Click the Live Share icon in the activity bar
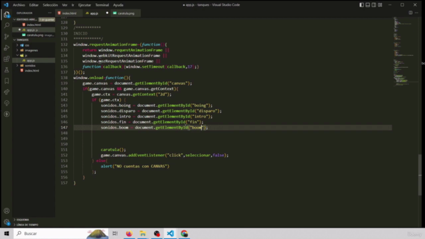Image resolution: width=425 pixels, height=239 pixels. click(x=7, y=92)
